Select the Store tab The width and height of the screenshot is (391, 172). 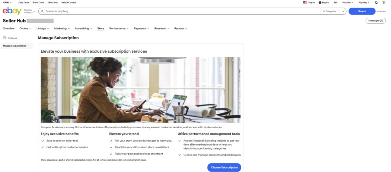(x=101, y=28)
